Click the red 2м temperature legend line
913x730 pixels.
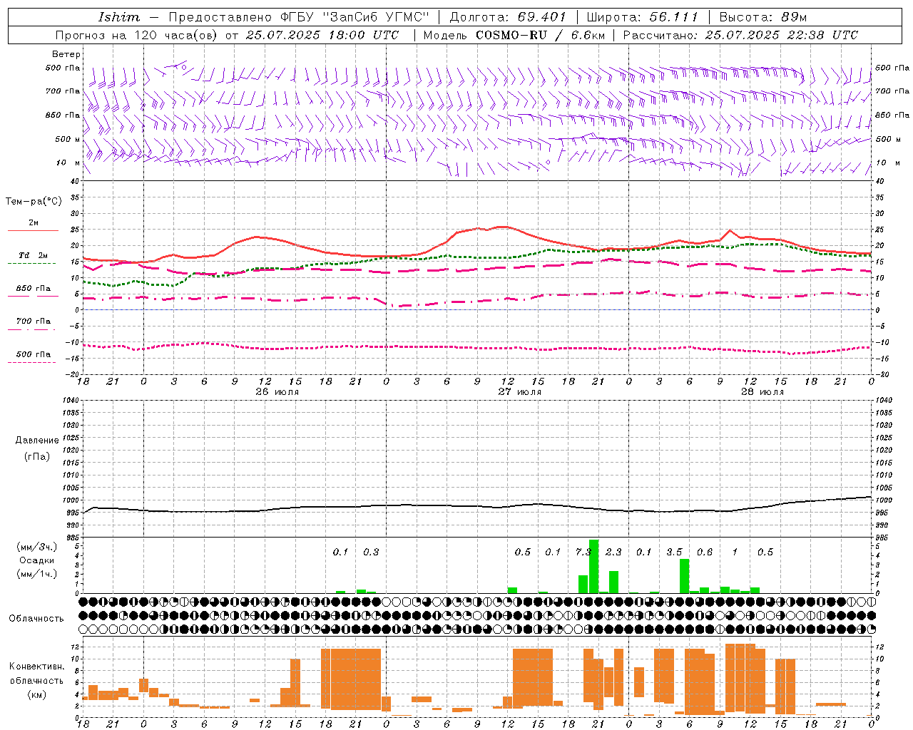(x=33, y=231)
